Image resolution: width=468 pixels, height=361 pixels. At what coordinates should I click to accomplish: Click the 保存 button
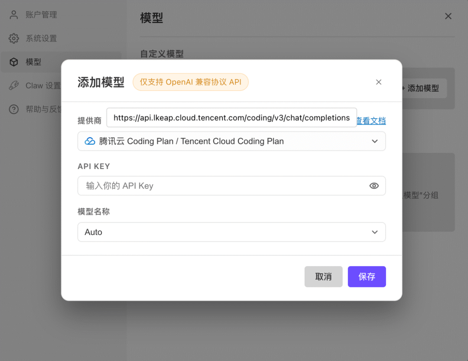point(367,276)
